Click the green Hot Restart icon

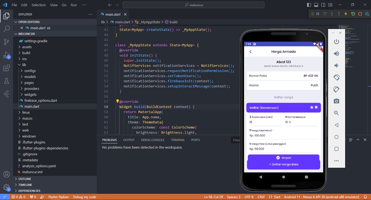pyautogui.click(x=353, y=14)
